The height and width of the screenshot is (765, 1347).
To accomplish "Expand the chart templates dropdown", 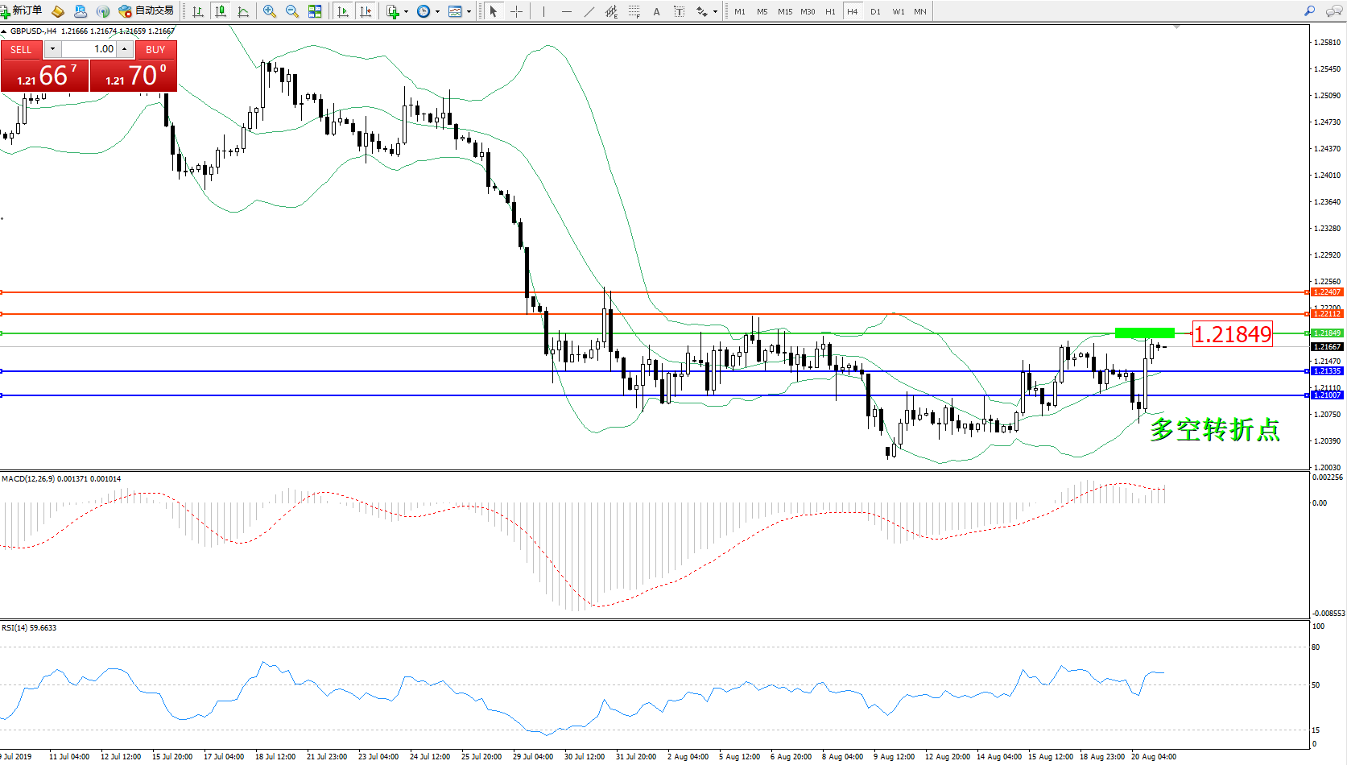I will tap(469, 11).
